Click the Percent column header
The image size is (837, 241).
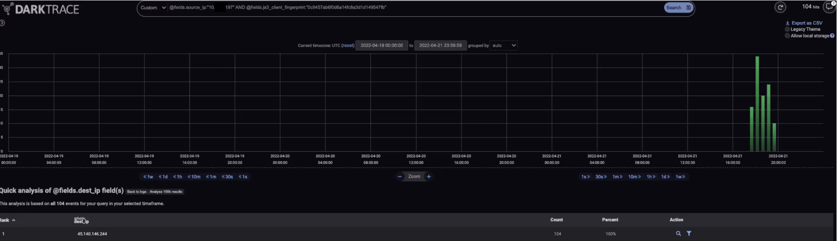tap(610, 220)
